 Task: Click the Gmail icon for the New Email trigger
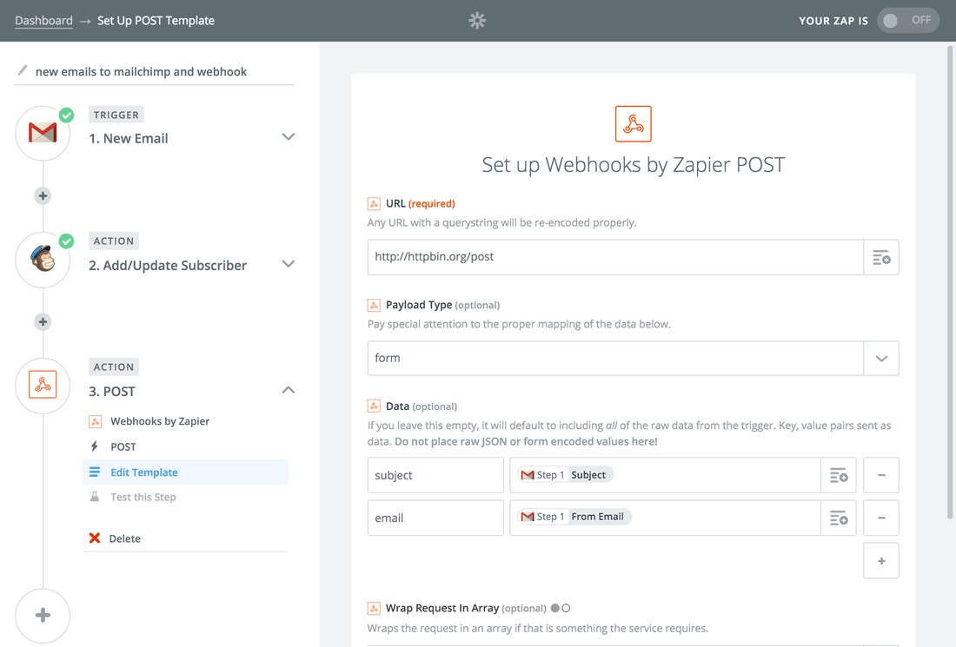(x=43, y=133)
